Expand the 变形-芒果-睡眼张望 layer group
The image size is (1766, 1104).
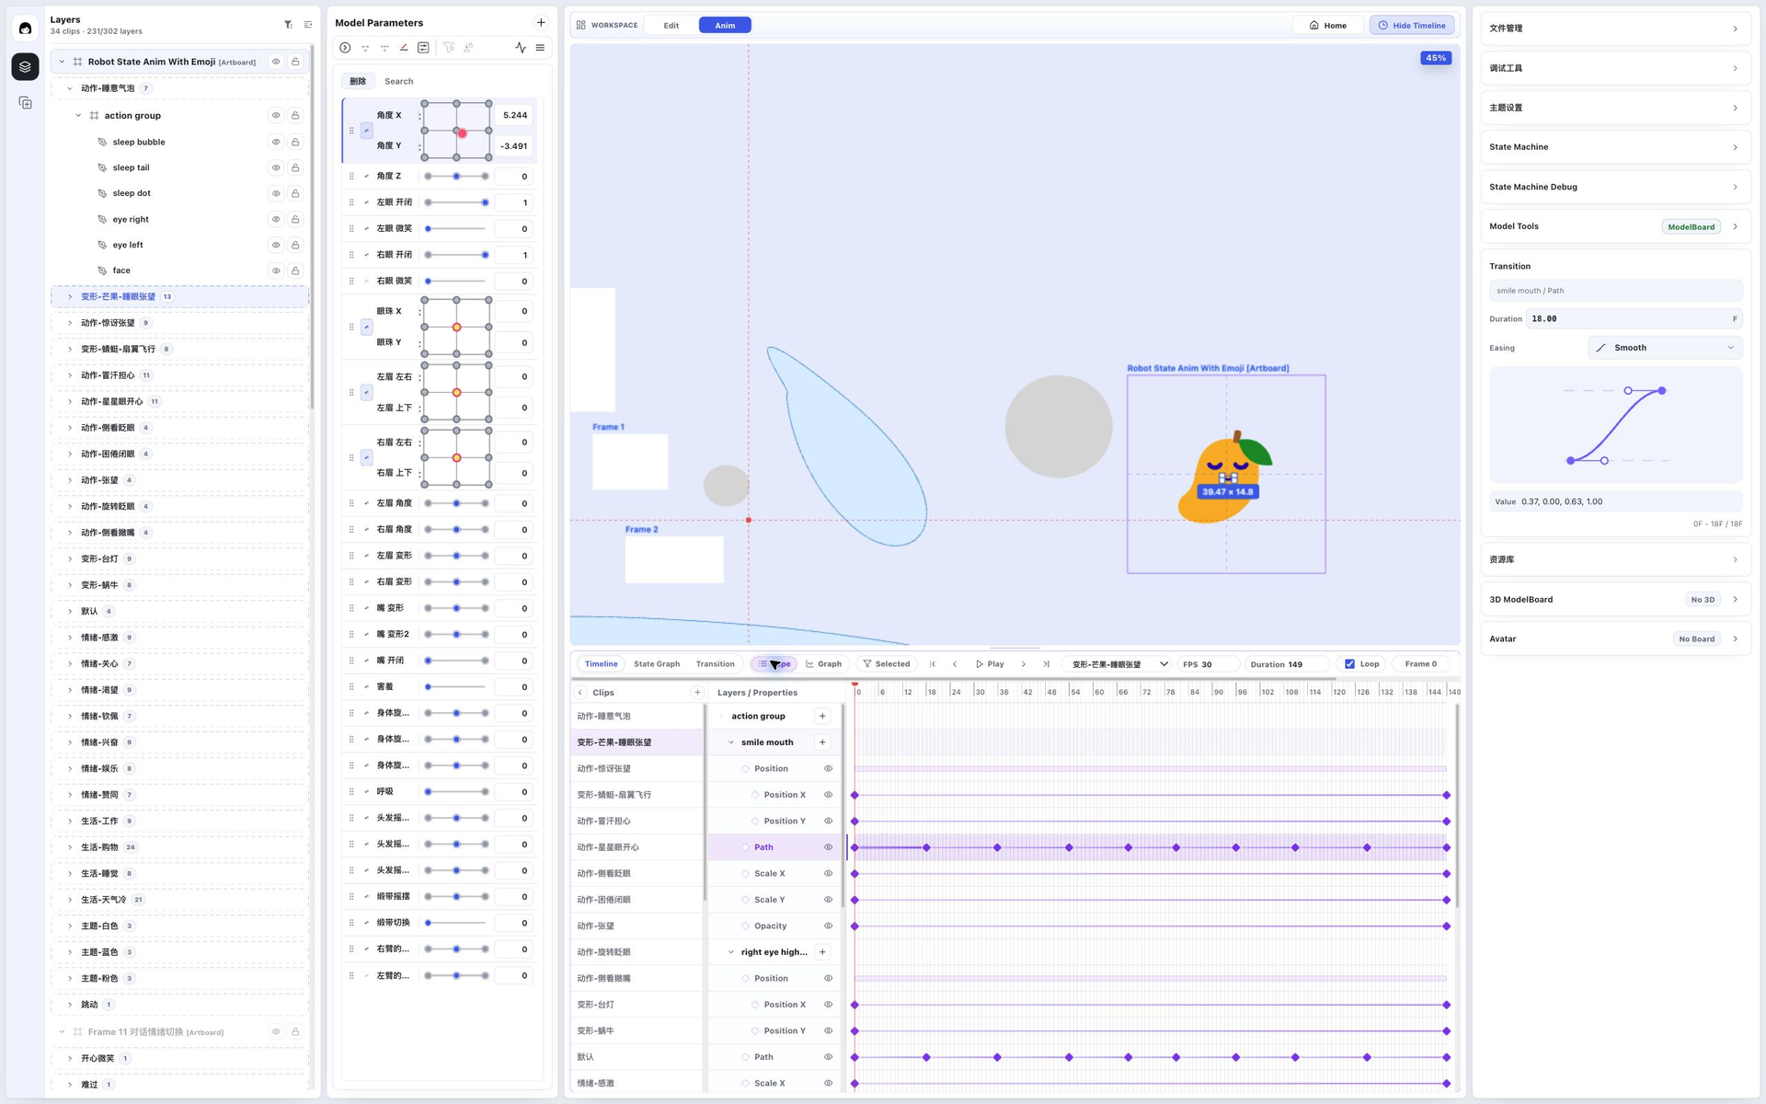click(x=70, y=297)
